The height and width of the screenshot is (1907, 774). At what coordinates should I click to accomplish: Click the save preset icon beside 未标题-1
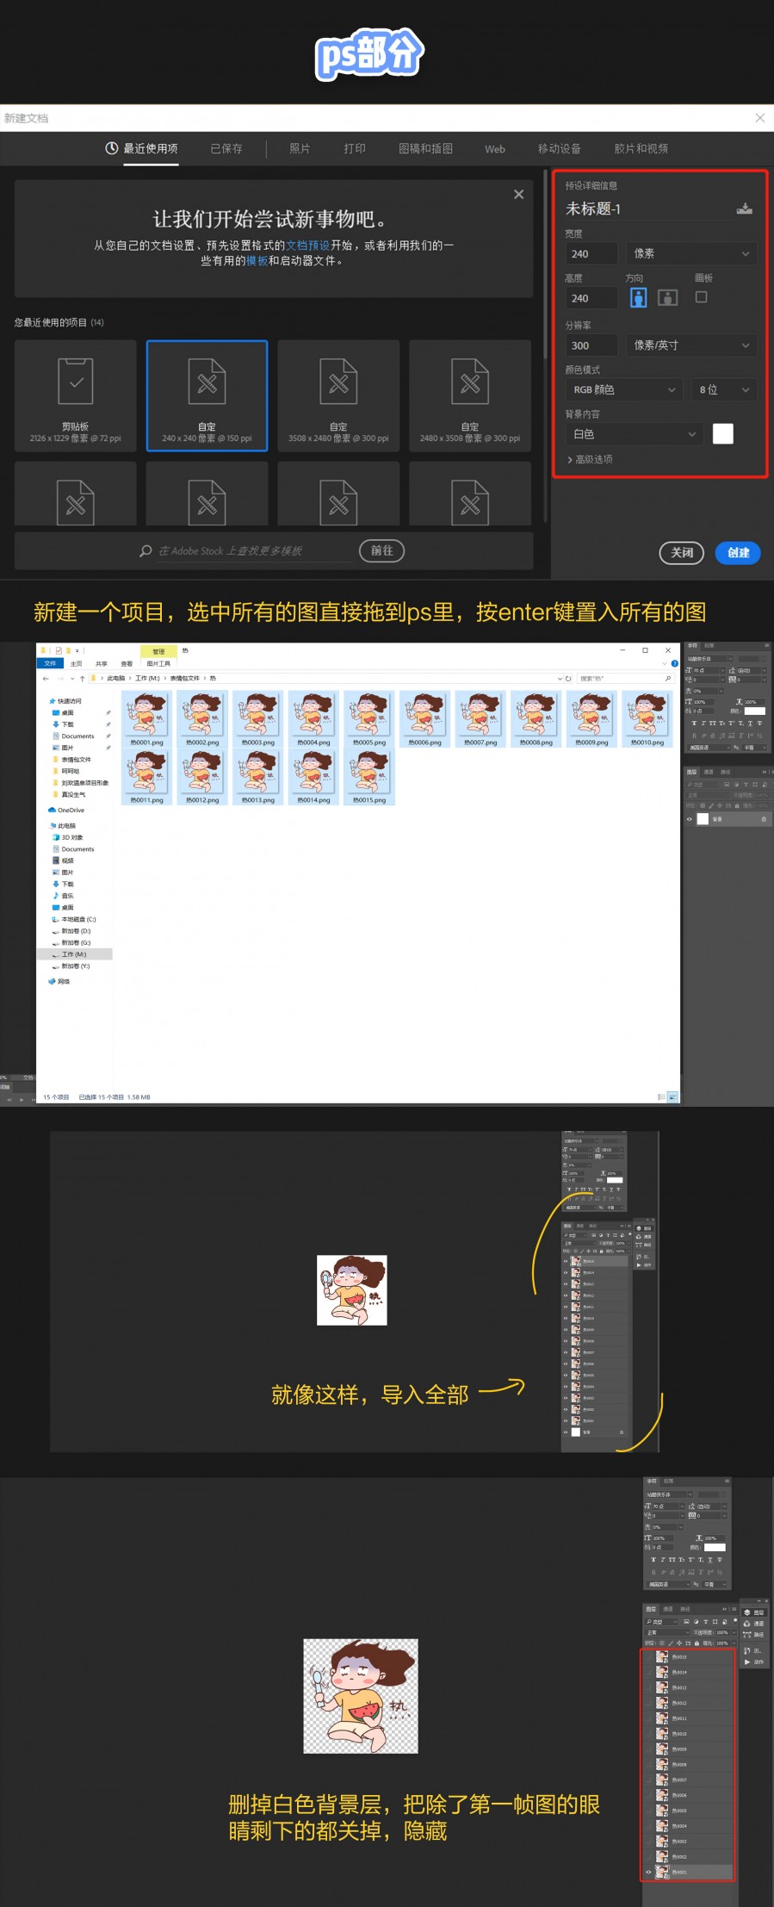pos(745,208)
